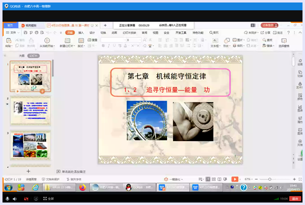Click the red exit button in QQ call

point(295,199)
